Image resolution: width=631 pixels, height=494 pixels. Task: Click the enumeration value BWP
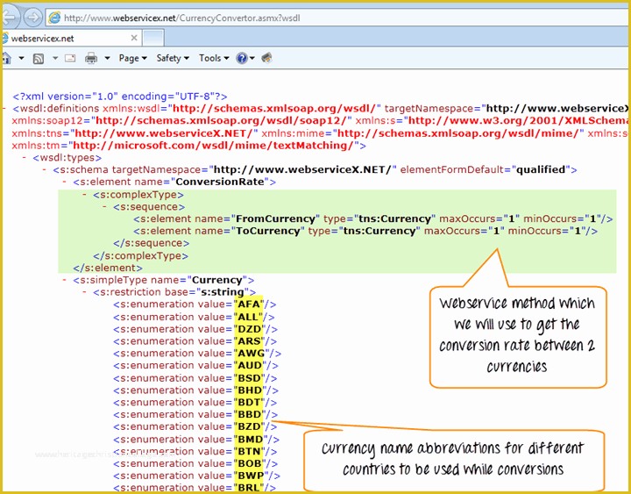click(x=251, y=476)
